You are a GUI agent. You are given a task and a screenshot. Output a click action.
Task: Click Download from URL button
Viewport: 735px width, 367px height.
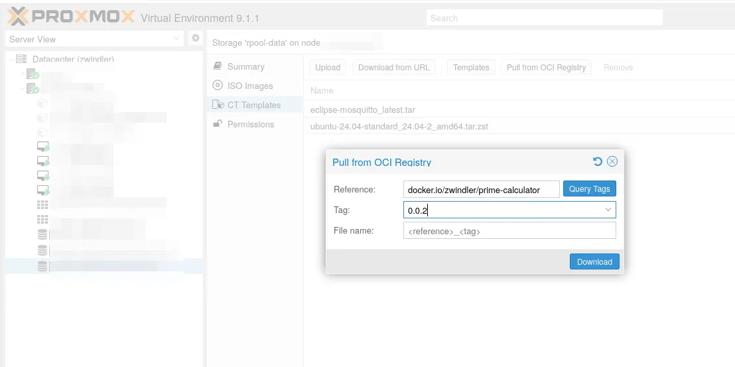click(393, 67)
